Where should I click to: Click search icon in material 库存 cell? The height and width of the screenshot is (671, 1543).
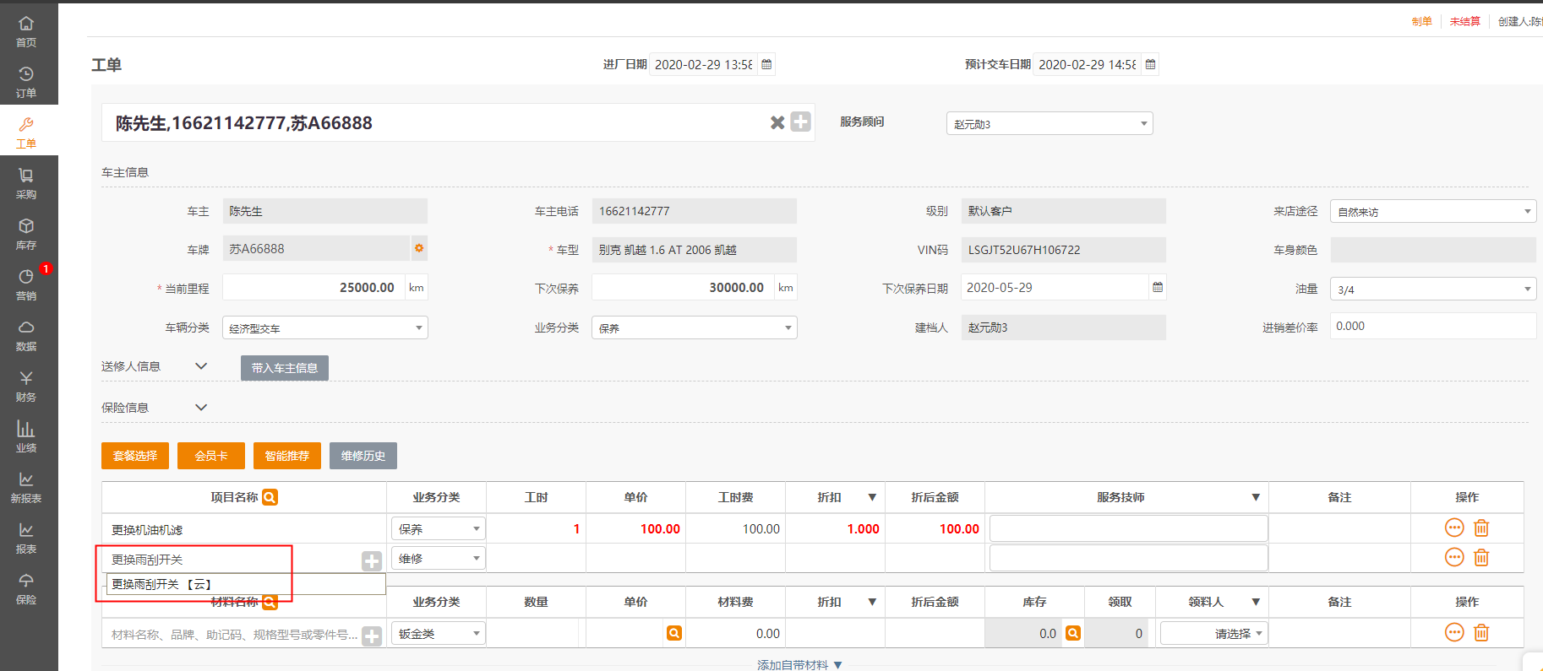point(1073,633)
